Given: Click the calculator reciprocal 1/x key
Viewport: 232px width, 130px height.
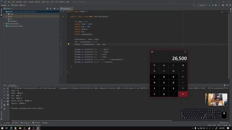Looking at the screenshot, I should [x=154, y=71].
